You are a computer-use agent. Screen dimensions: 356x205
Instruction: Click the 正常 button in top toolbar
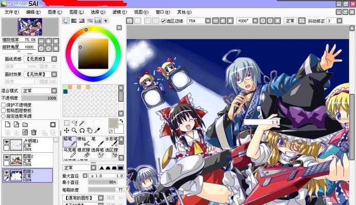290,21
